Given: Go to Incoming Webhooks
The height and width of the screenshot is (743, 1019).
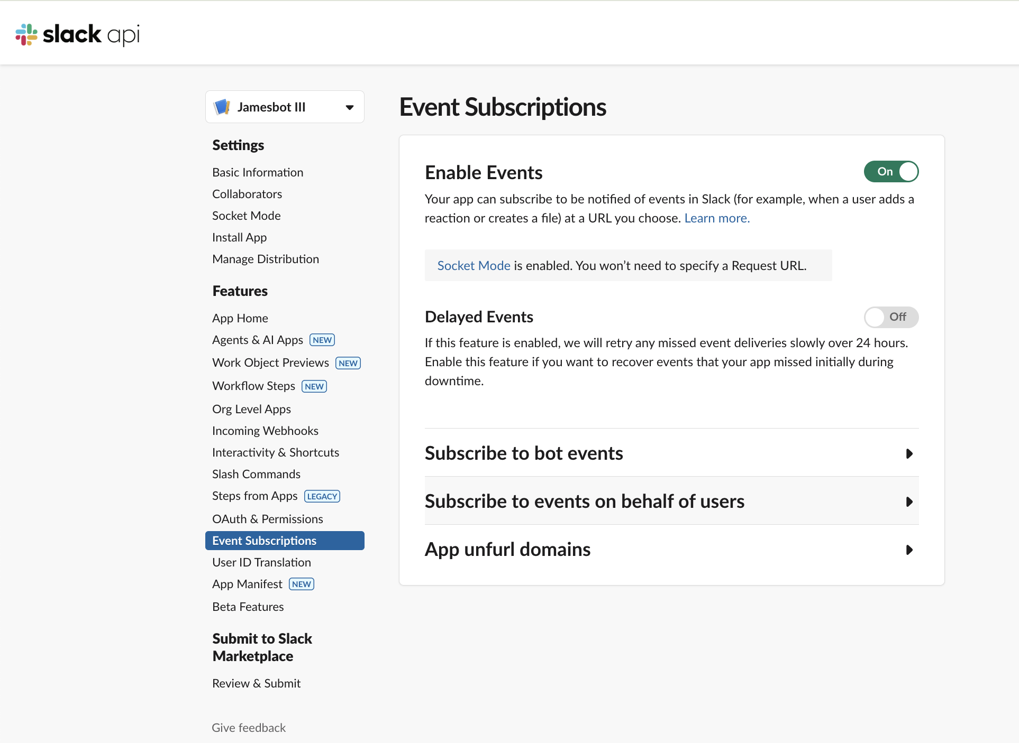Looking at the screenshot, I should [265, 430].
